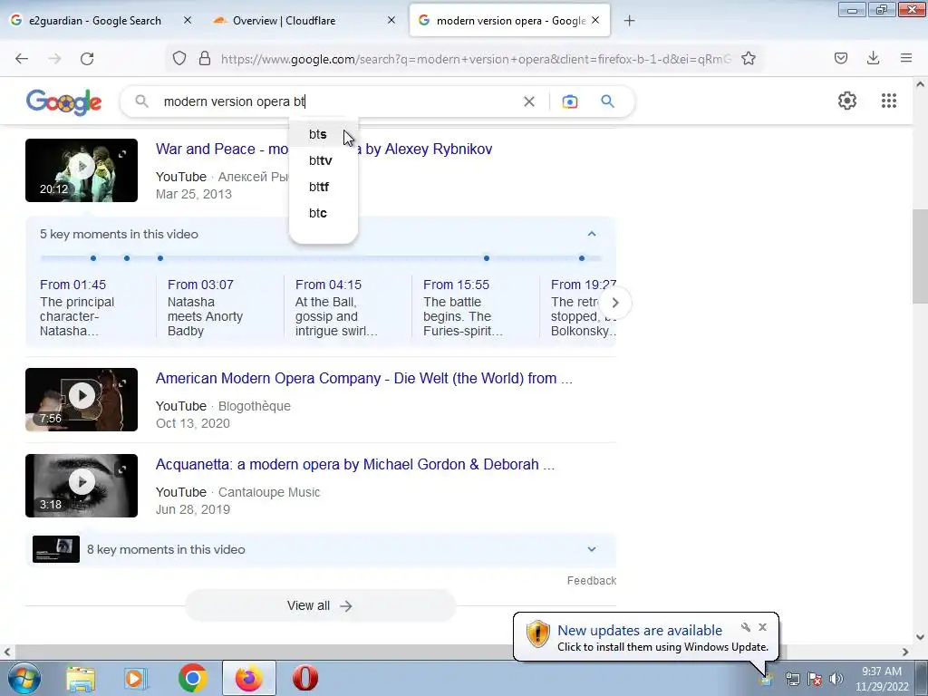The image size is (928, 696).
Task: Clear the search box text
Action: (529, 101)
